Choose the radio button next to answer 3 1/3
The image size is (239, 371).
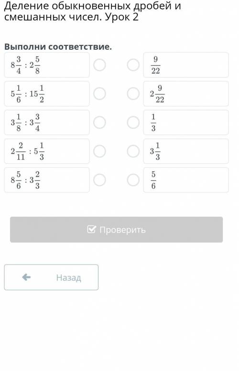[133, 151]
